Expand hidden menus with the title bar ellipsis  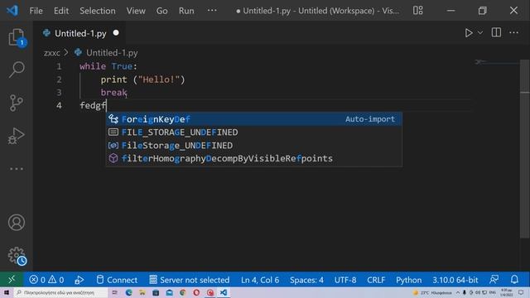click(212, 11)
